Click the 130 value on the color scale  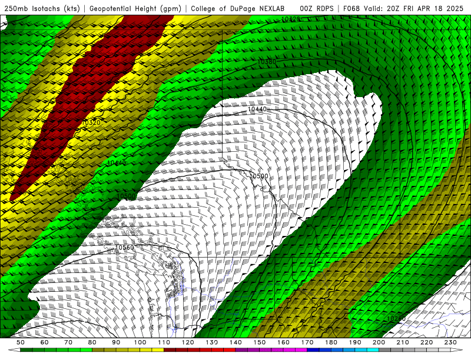[212, 342]
